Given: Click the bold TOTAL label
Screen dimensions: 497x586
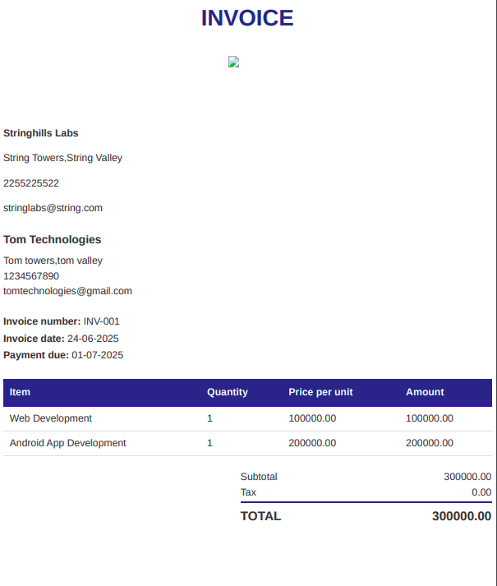Looking at the screenshot, I should (260, 516).
